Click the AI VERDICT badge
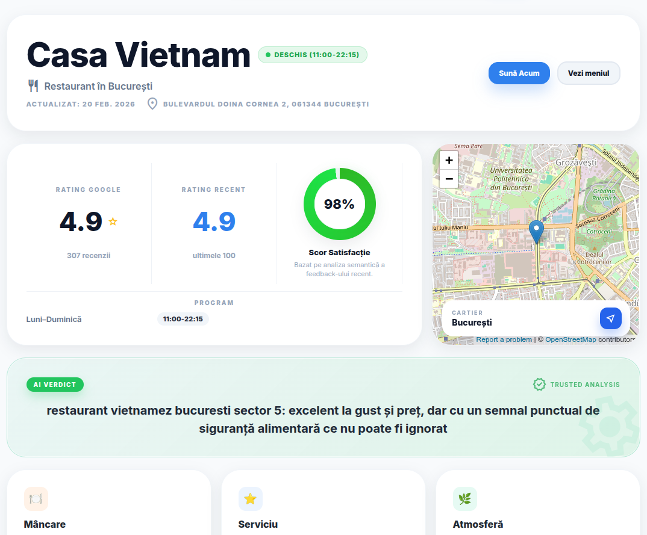The width and height of the screenshot is (647, 535). pos(55,385)
